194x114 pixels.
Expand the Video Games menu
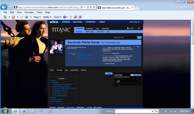coord(78,22)
